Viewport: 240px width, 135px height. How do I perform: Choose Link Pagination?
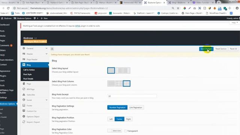point(136,108)
